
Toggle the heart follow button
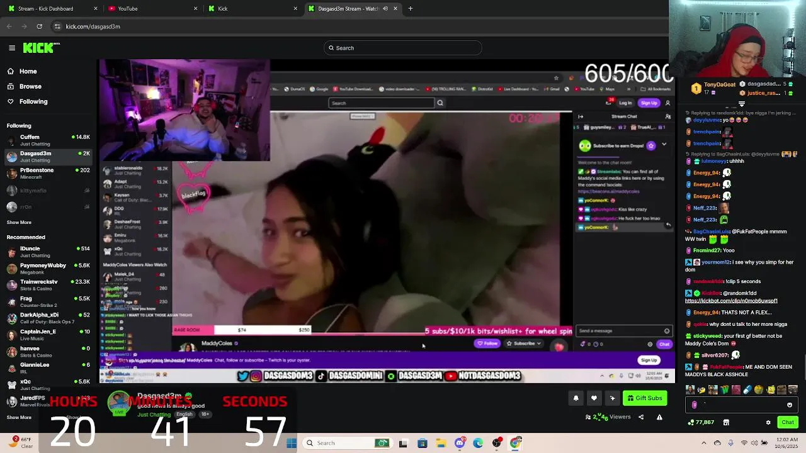tap(594, 398)
